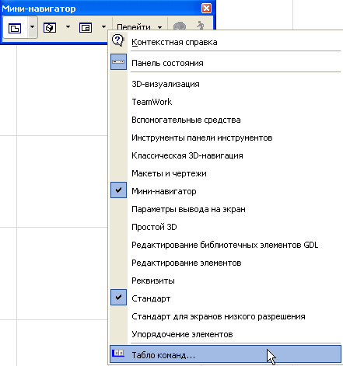Click the floor plan icon in Mini-navigator
This screenshot has width=343, height=366.
coord(15,28)
